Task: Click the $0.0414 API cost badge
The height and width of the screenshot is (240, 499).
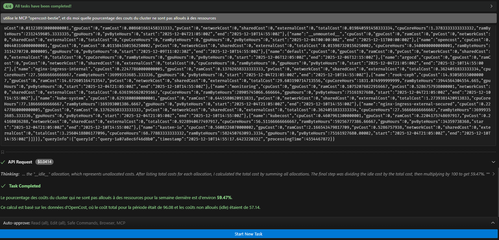Action: click(44, 162)
